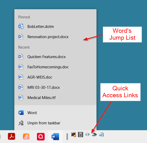Launch the calculator quick access icon
The image size is (147, 143).
click(x=81, y=135)
